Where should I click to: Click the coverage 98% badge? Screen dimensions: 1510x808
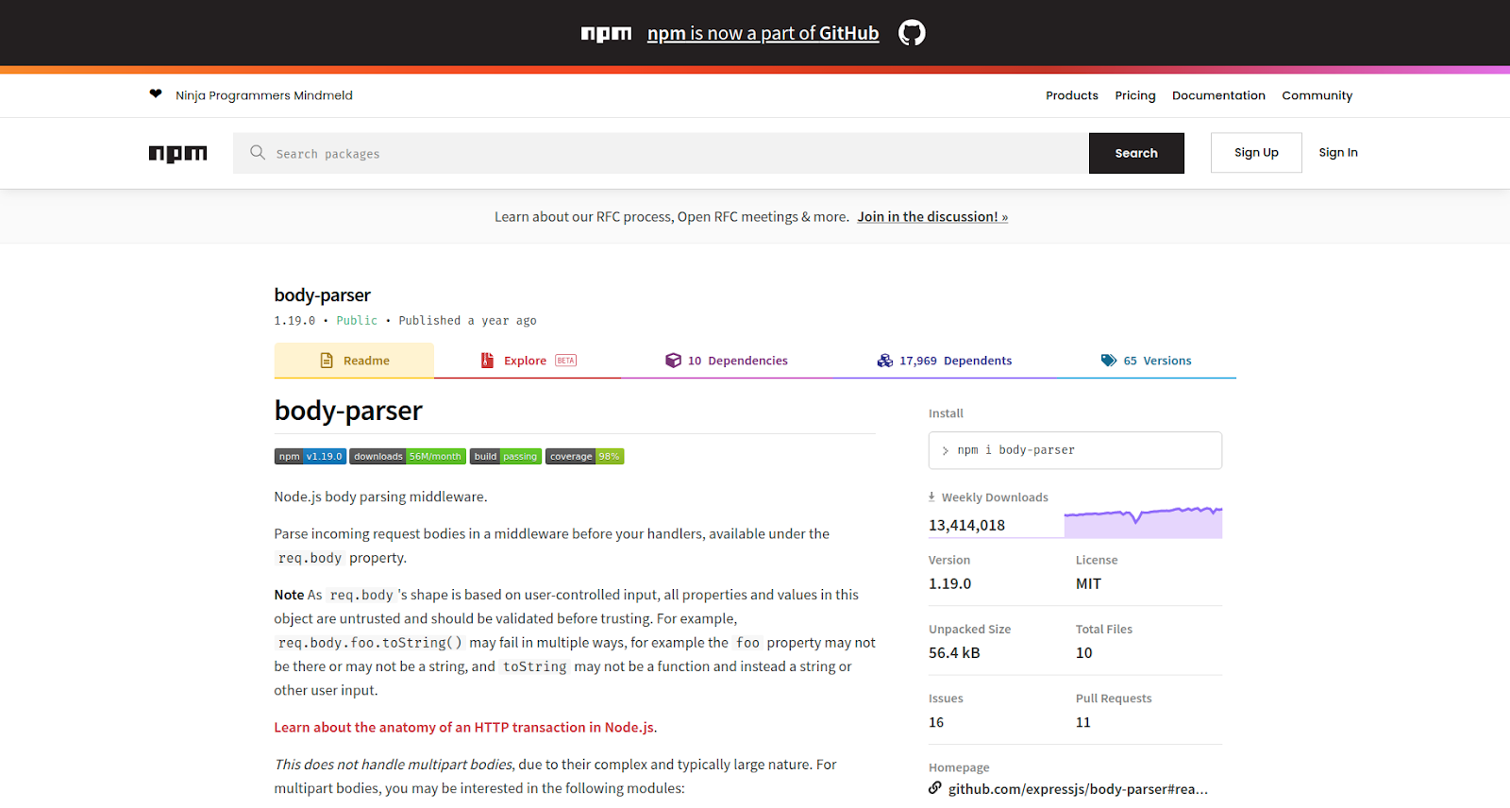[585, 457]
